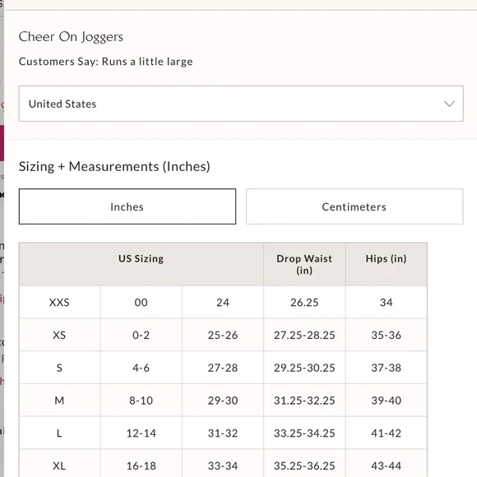Switch to the Inches tab
This screenshot has width=477, height=477.
point(127,206)
